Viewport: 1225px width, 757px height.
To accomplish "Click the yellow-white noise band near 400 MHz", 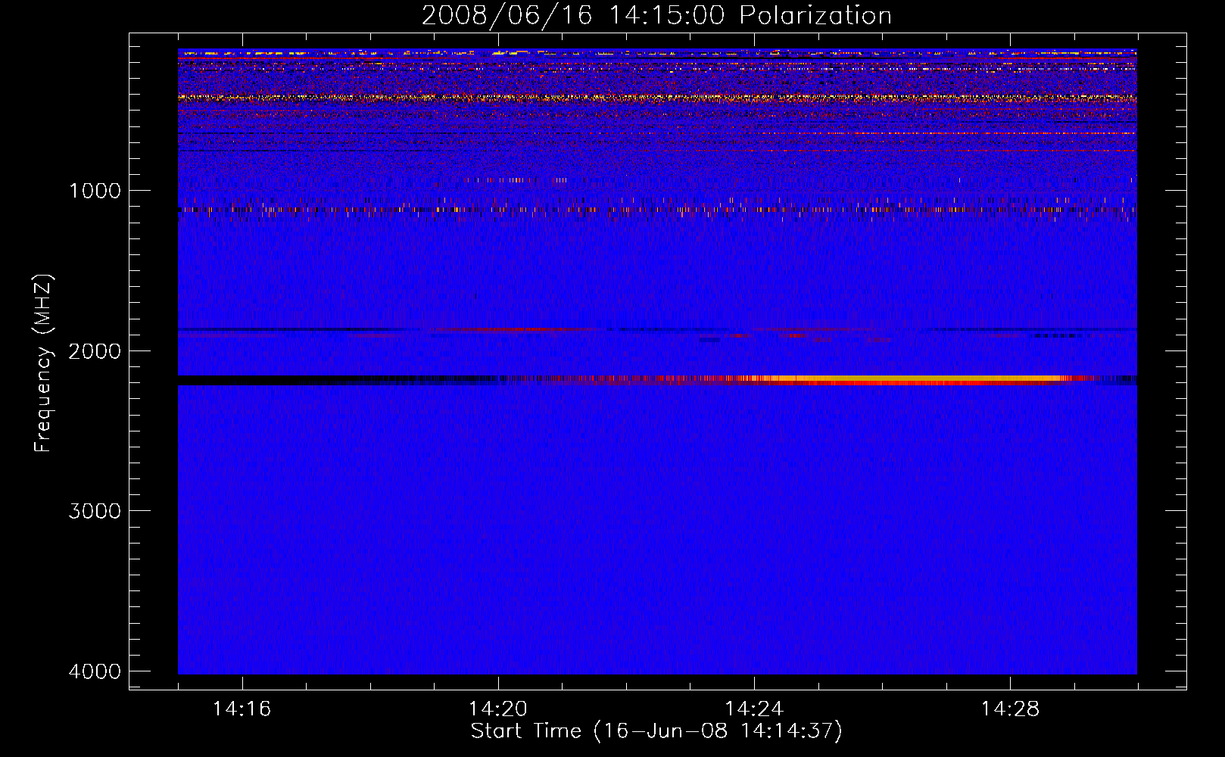I will (x=657, y=98).
